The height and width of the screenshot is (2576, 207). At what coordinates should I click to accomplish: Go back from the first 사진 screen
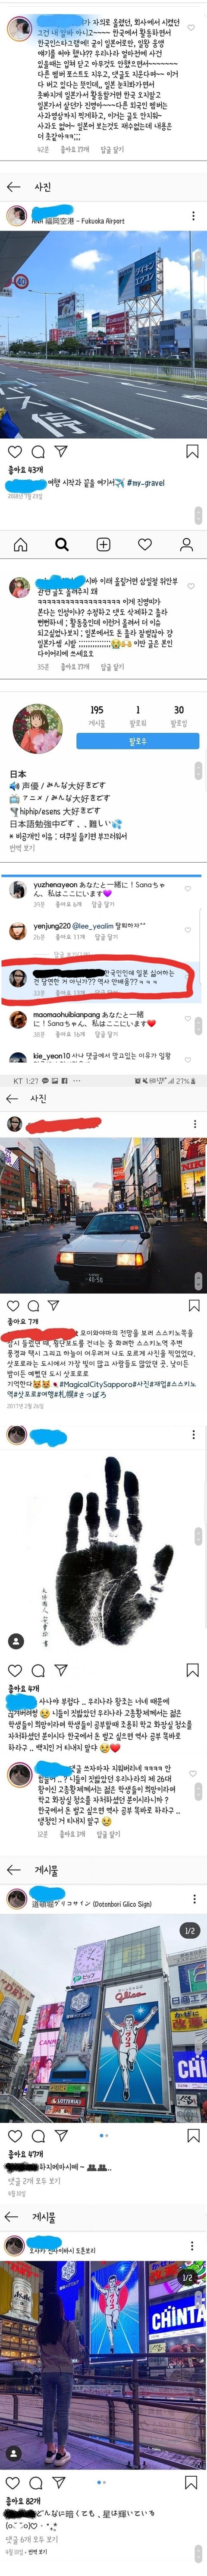(13, 187)
